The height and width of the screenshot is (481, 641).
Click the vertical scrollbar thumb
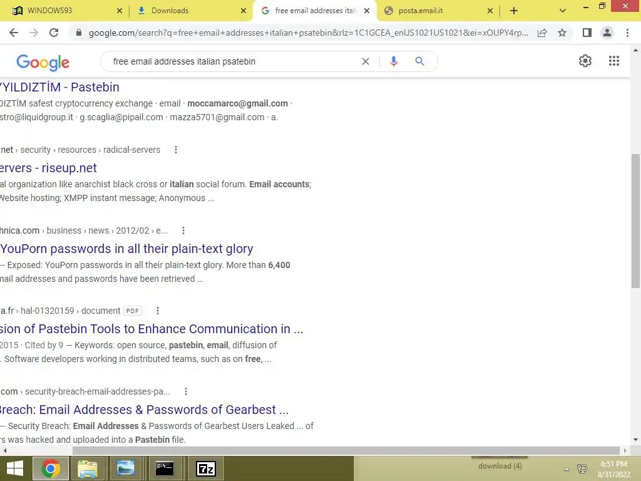click(635, 221)
